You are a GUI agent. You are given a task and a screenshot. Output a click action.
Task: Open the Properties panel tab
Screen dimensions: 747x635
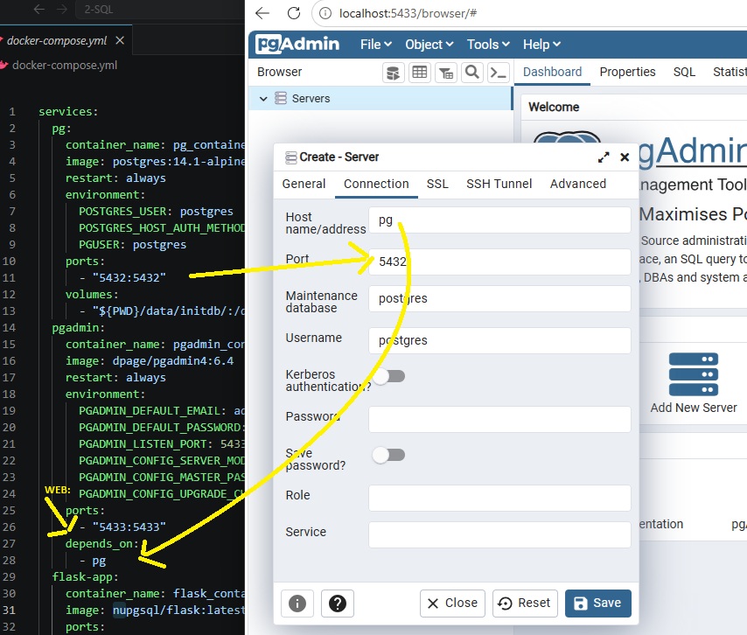627,72
